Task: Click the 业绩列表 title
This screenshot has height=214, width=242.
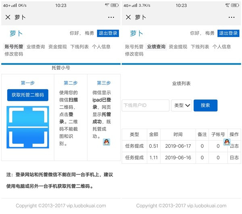Action: tap(181, 83)
